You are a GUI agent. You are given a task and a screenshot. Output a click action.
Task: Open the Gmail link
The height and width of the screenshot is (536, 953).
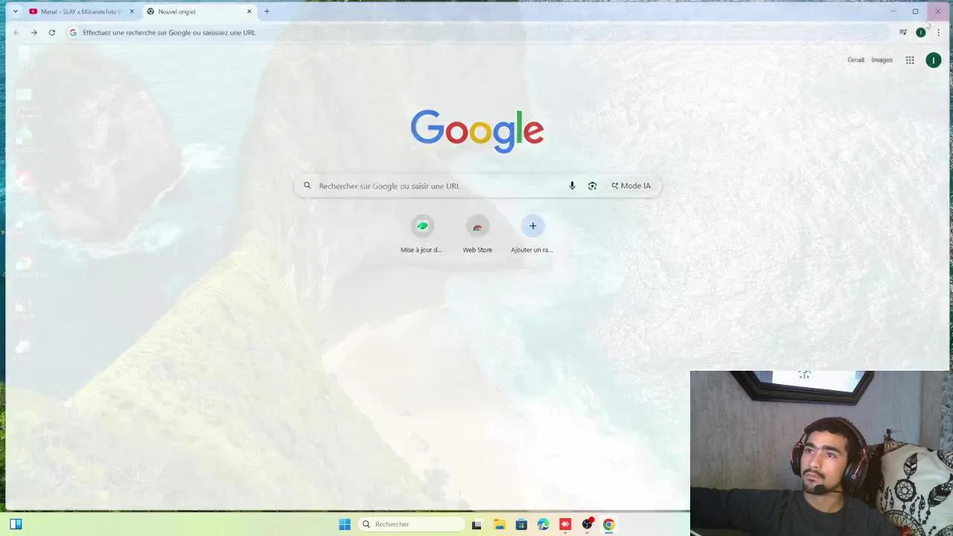pos(855,60)
